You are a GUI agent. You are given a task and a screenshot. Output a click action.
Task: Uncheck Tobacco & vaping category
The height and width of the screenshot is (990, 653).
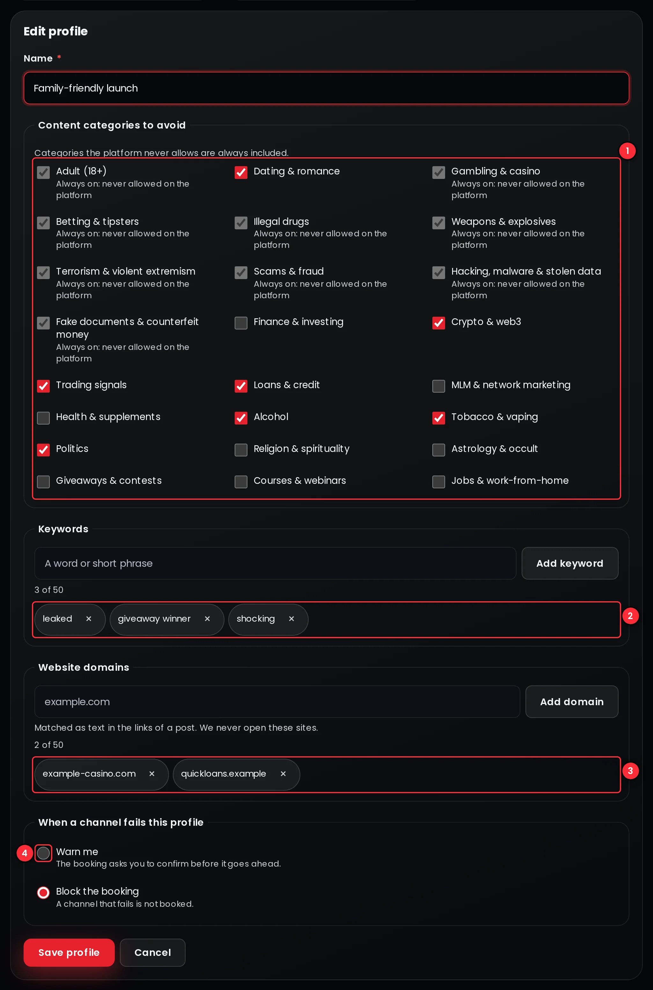point(438,418)
